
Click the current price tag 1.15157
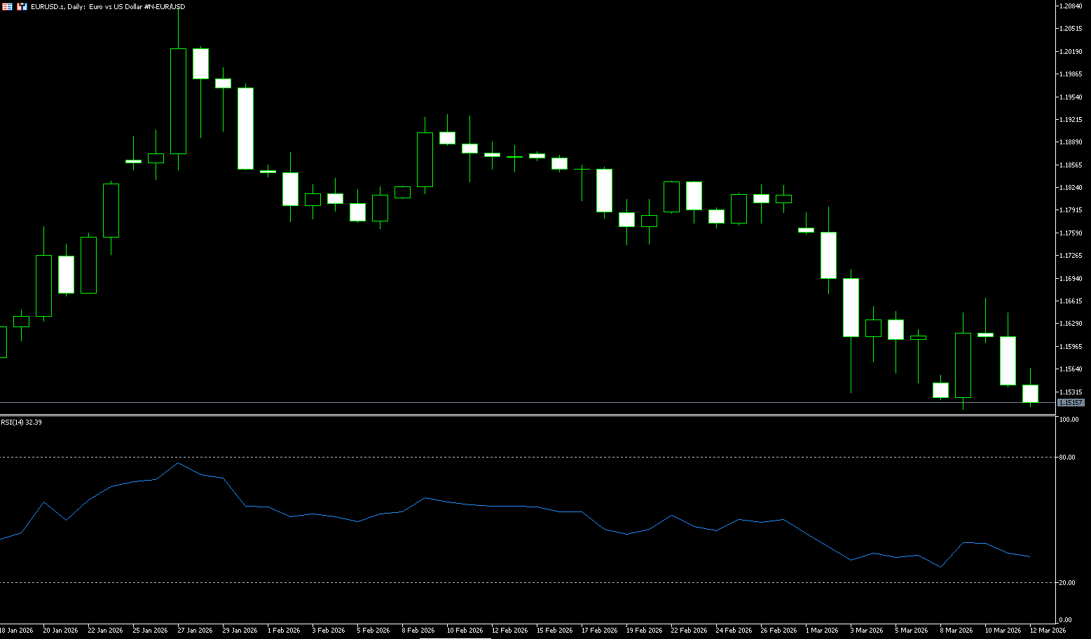[x=1071, y=403]
